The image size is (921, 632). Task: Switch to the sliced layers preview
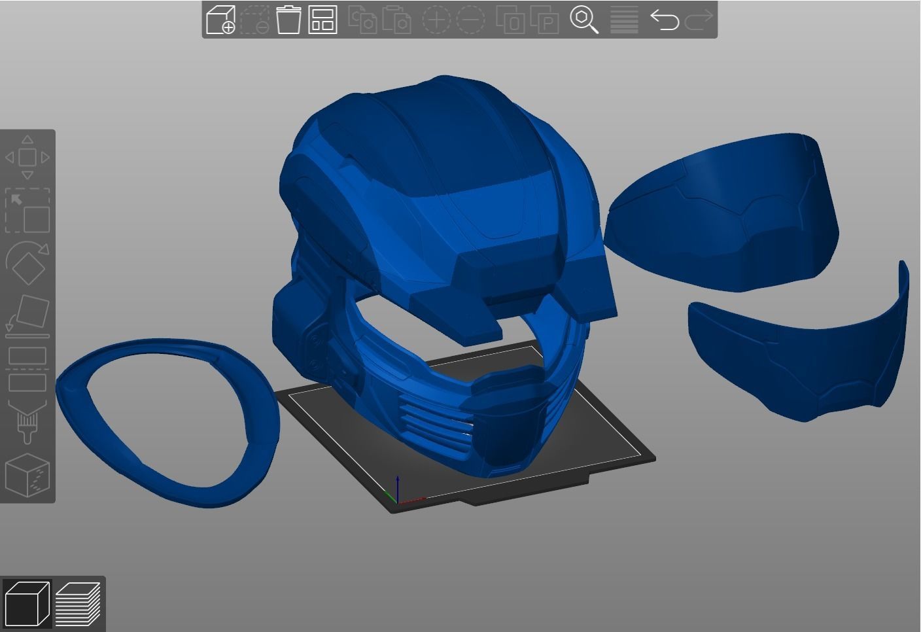tap(78, 603)
